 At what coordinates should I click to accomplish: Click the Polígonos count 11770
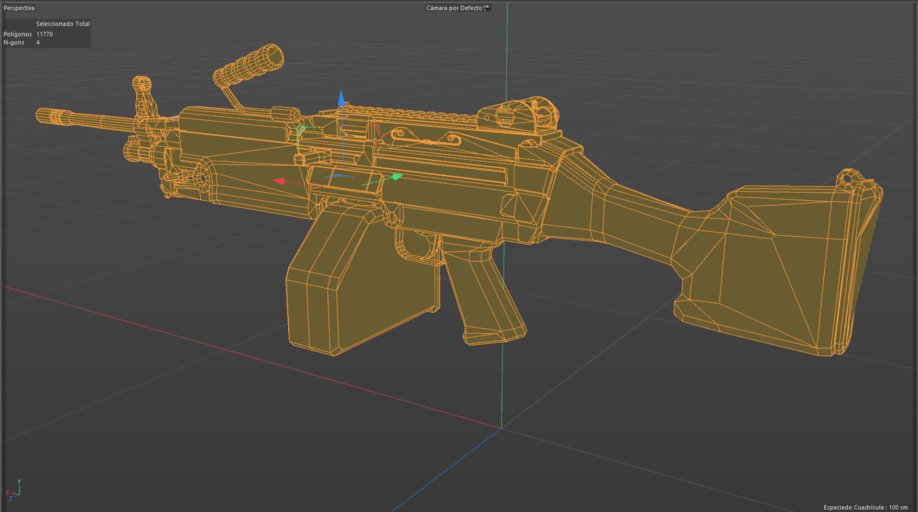(x=44, y=34)
